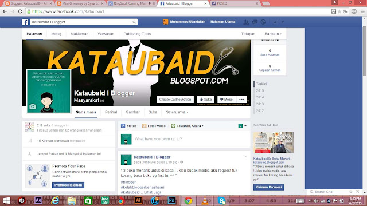Open the Kataubaid I Blogger post author link
The image size is (367, 206).
point(152,157)
